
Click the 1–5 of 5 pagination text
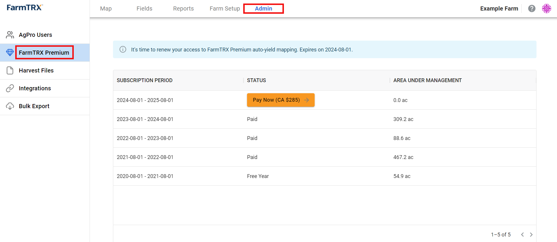point(501,234)
